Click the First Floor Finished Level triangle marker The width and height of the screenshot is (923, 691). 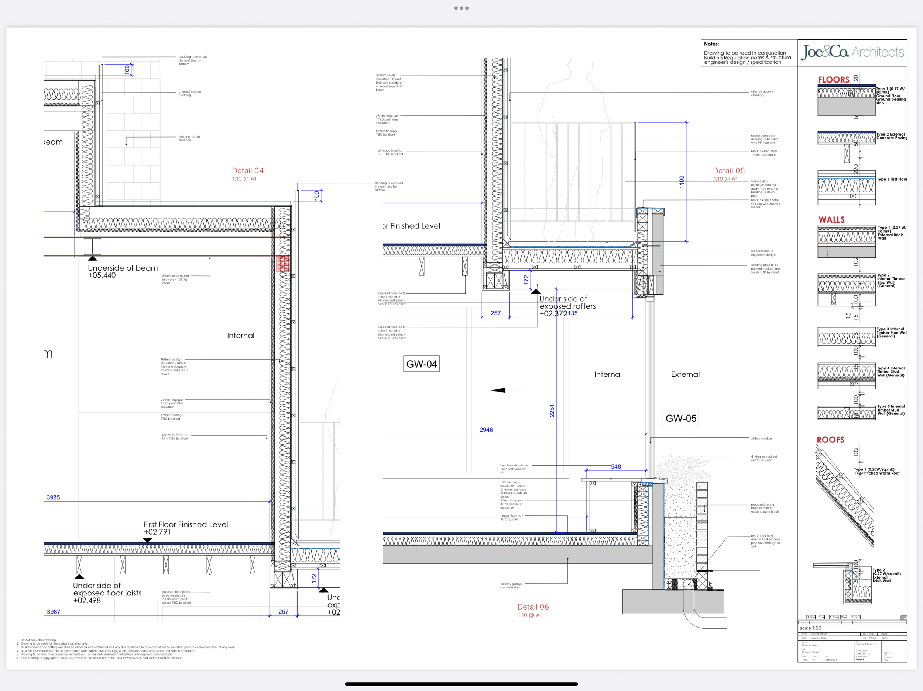point(147,540)
